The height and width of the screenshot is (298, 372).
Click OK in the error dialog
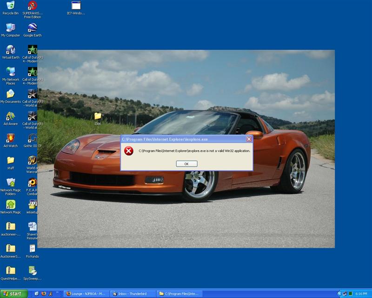tap(186, 164)
